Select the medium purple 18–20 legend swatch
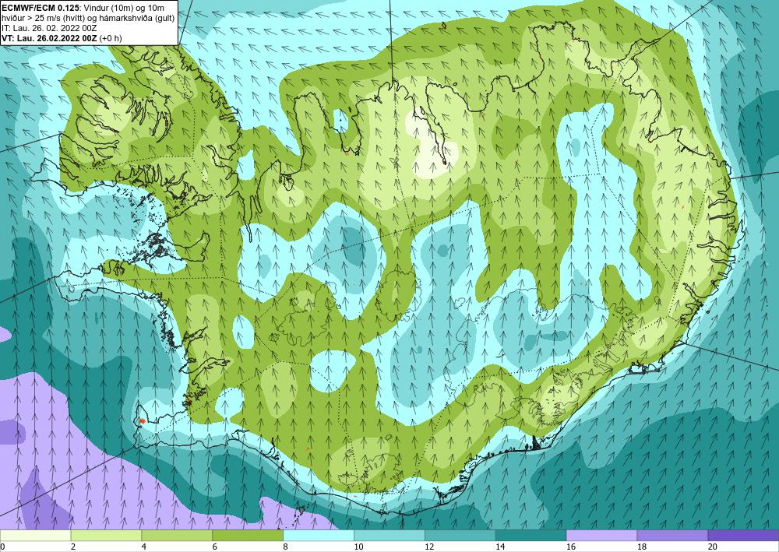This screenshot has width=779, height=552. pos(672,536)
